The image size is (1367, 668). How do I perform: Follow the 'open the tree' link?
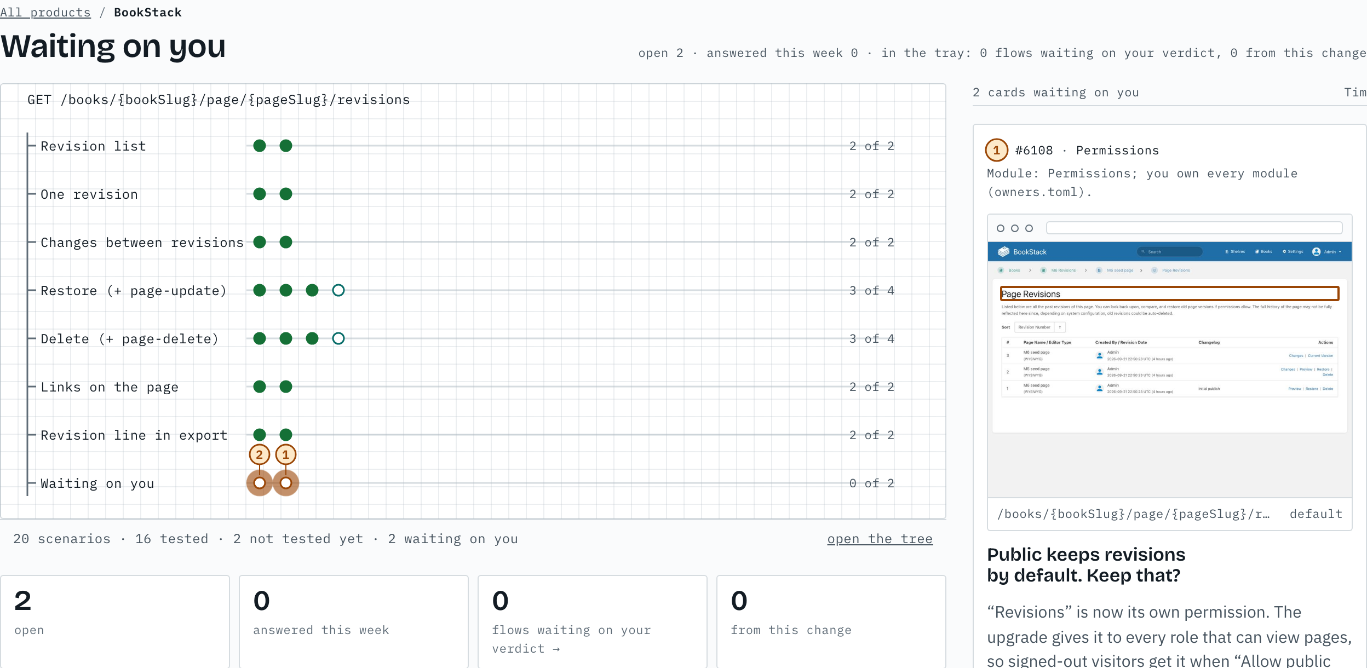880,539
